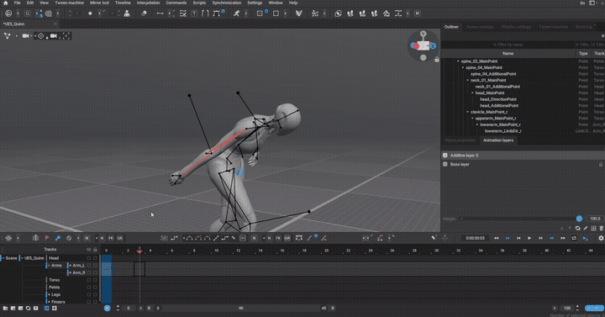Open the Scripts menu

coord(199,3)
